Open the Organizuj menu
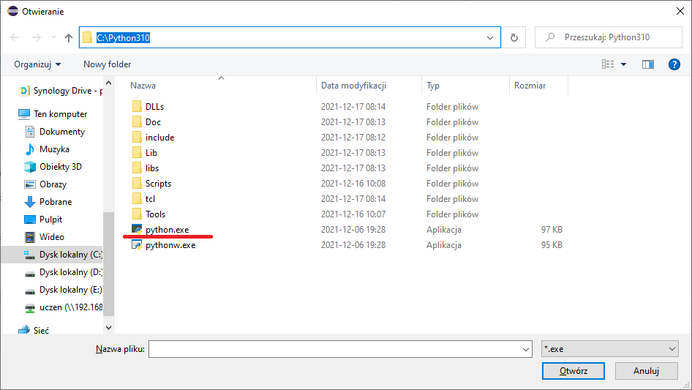The image size is (692, 390). [37, 64]
